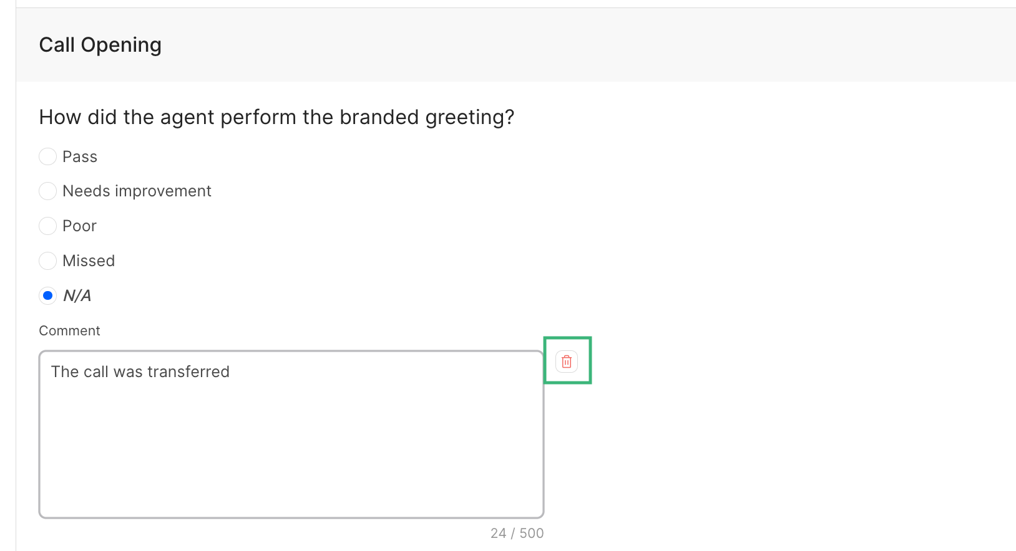Select the Pass radio button
Image resolution: width=1016 pixels, height=551 pixels.
48,156
